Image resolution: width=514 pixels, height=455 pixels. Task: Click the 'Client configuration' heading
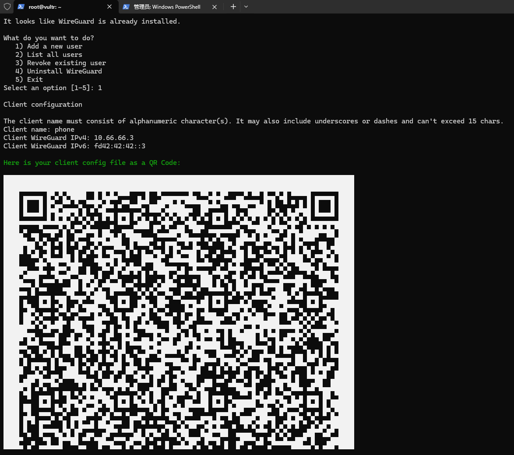(x=43, y=105)
